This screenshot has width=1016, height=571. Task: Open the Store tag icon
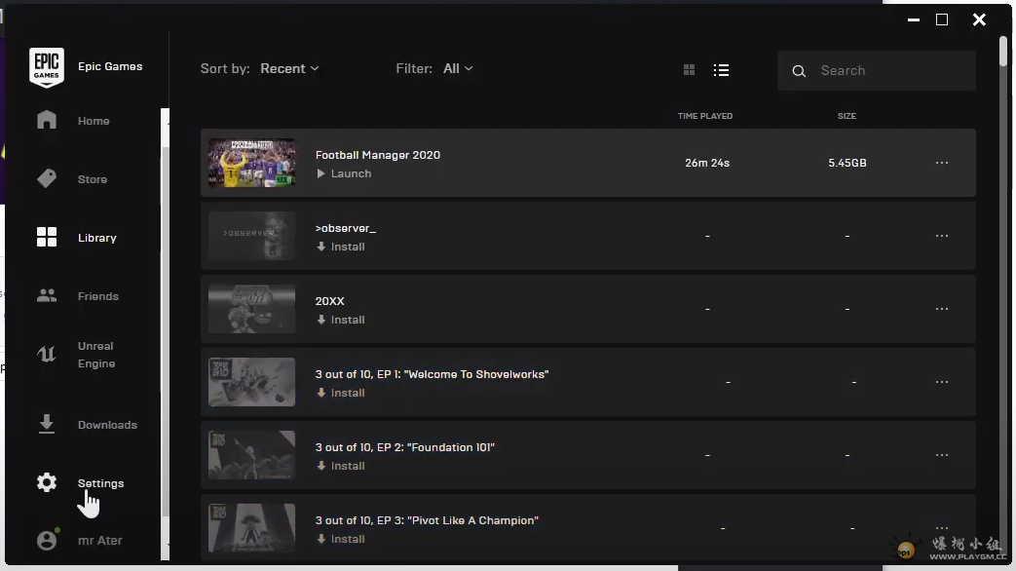click(47, 178)
